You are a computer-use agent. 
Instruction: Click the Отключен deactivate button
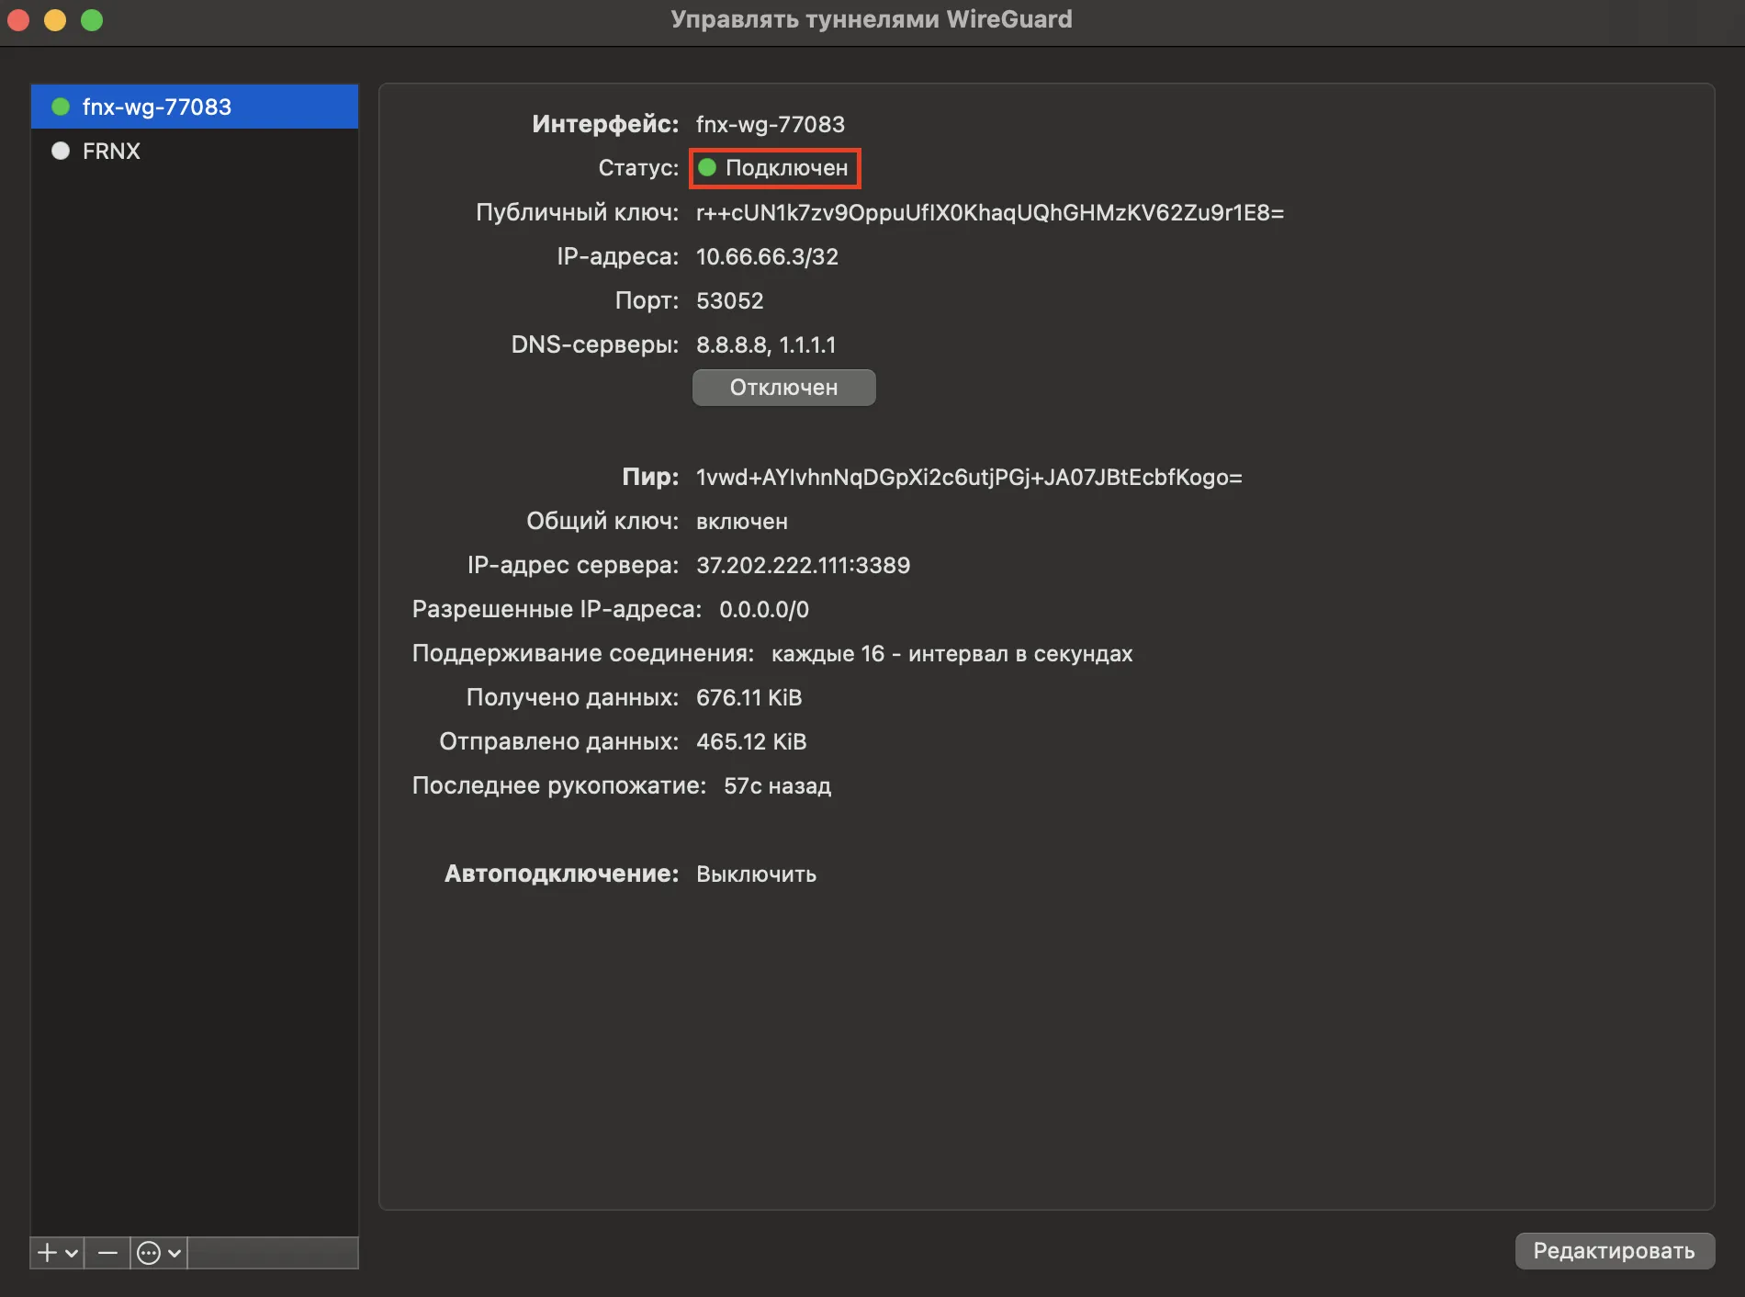(783, 388)
